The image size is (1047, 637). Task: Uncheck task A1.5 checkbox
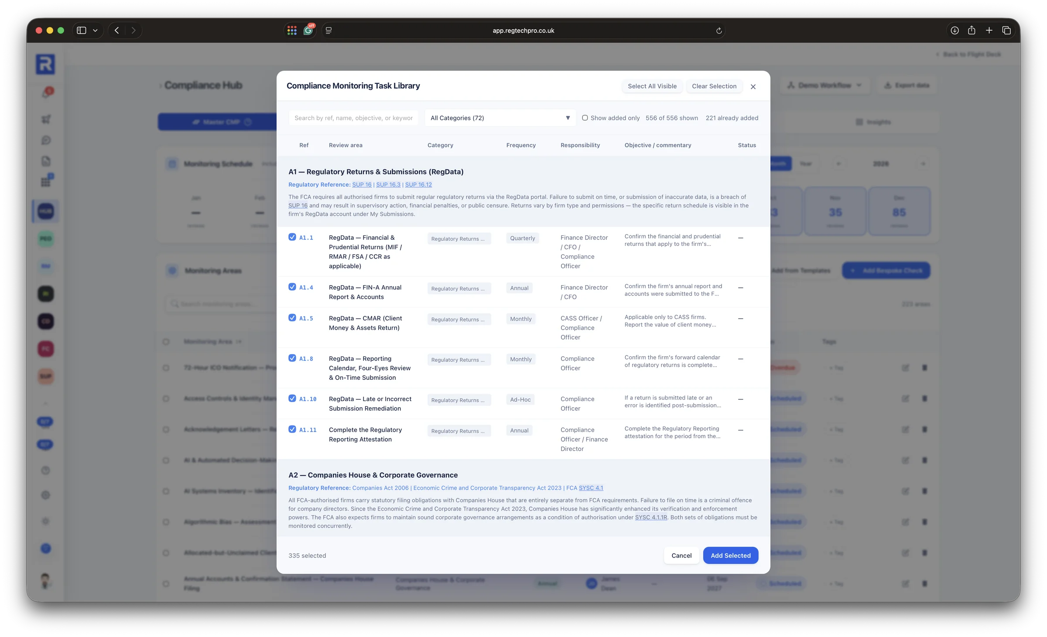point(292,318)
